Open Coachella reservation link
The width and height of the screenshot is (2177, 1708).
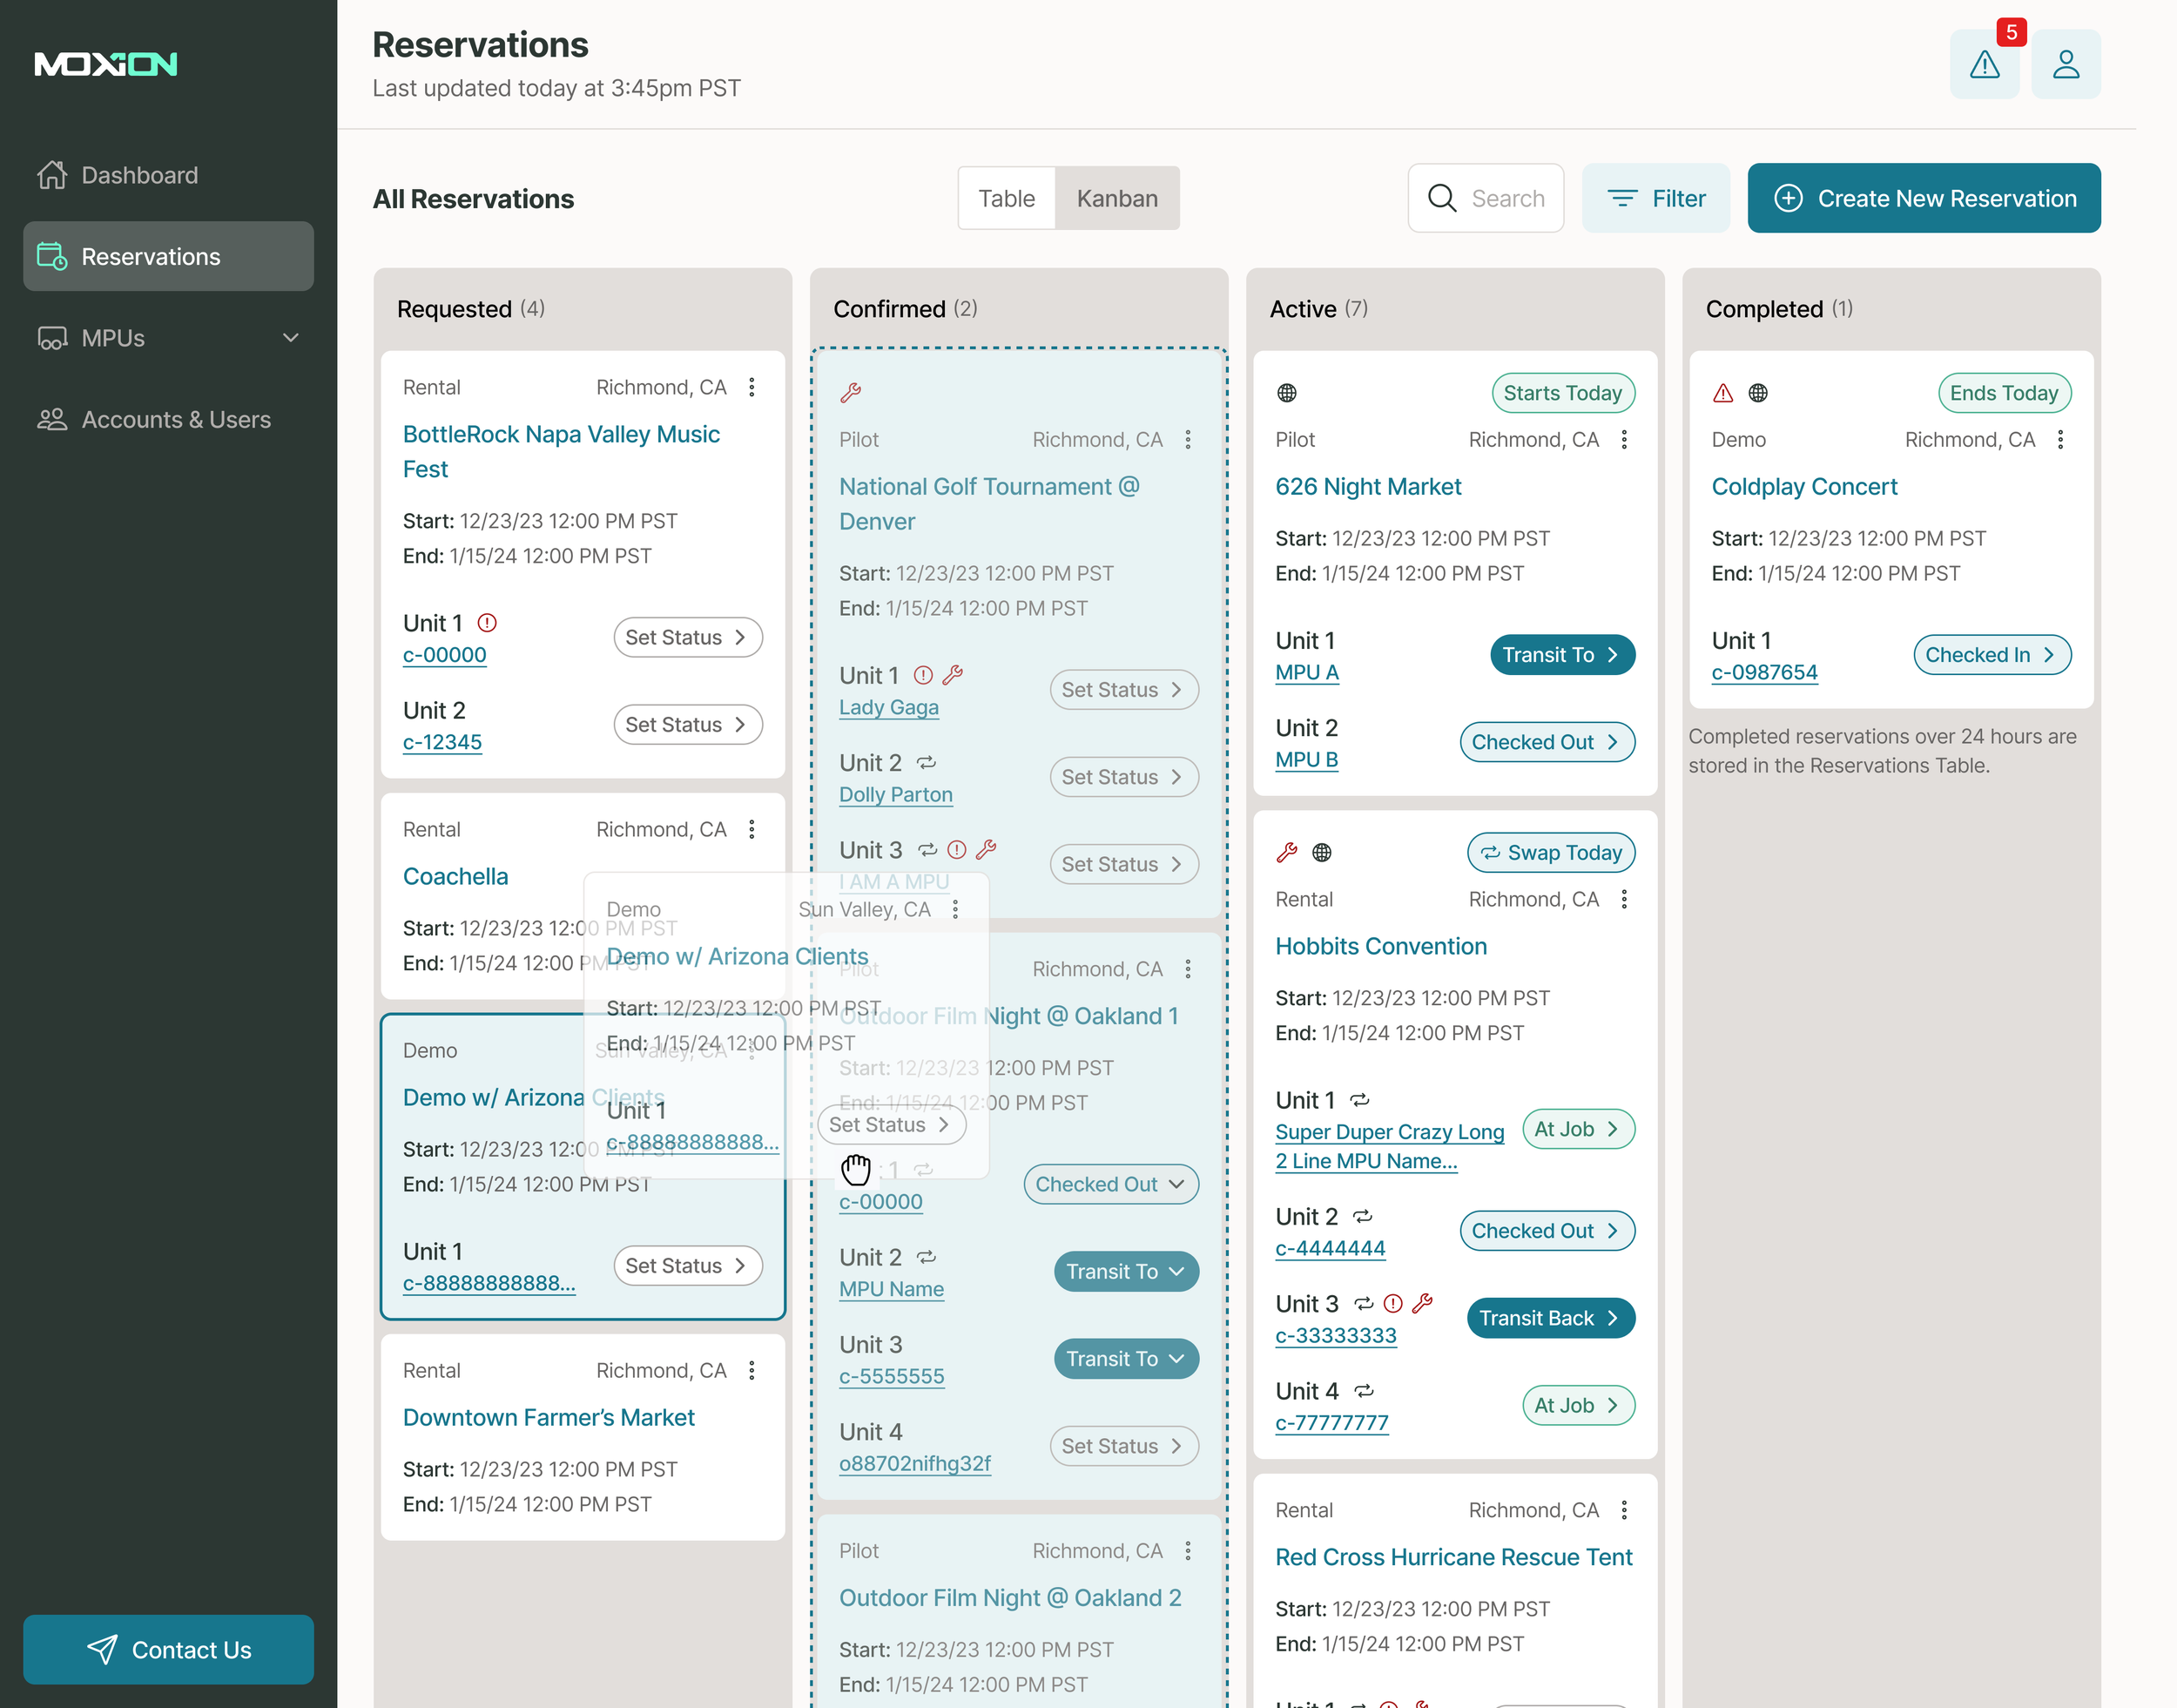click(455, 877)
